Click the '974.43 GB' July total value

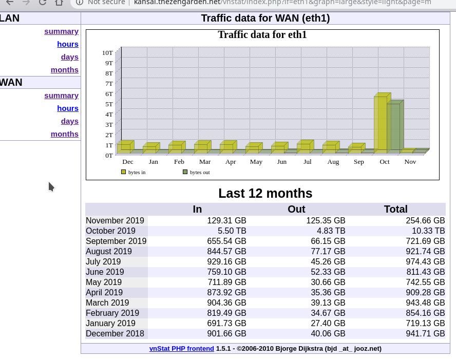(x=426, y=261)
